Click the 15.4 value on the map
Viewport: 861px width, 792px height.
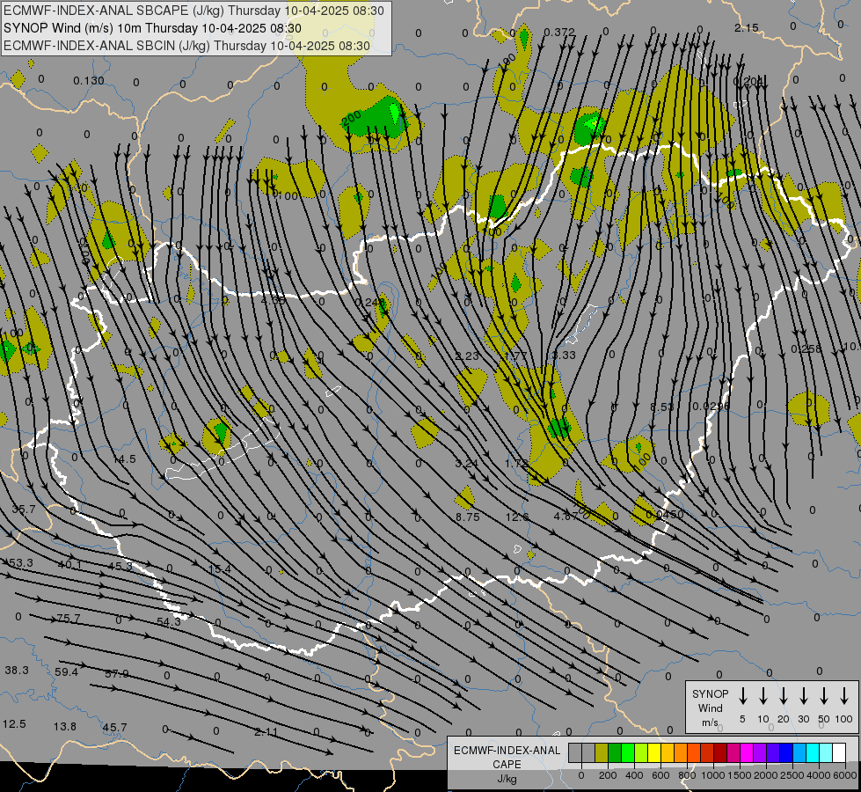coord(220,568)
